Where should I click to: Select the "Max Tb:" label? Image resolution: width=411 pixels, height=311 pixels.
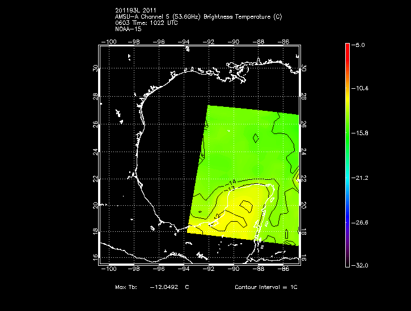126,287
